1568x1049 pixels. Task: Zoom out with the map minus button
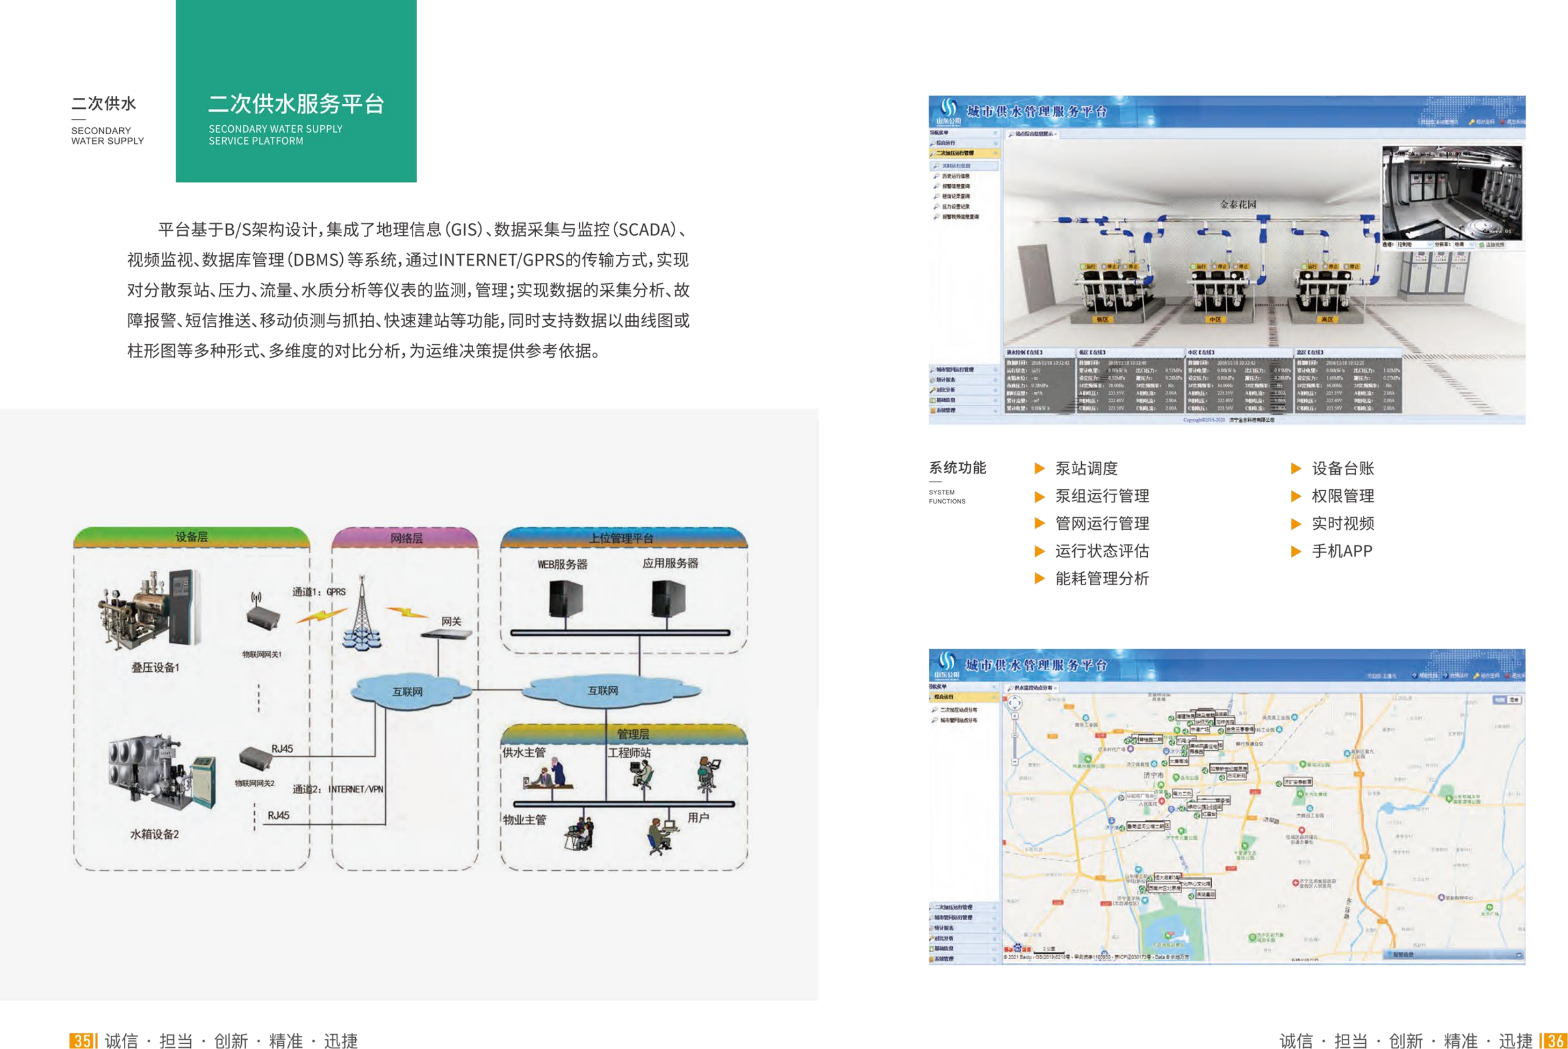[x=1014, y=762]
